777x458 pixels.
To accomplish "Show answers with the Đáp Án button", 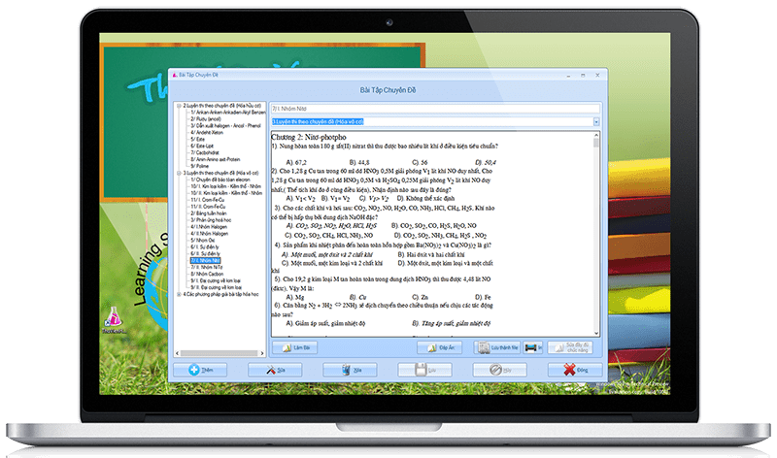I will [x=441, y=346].
